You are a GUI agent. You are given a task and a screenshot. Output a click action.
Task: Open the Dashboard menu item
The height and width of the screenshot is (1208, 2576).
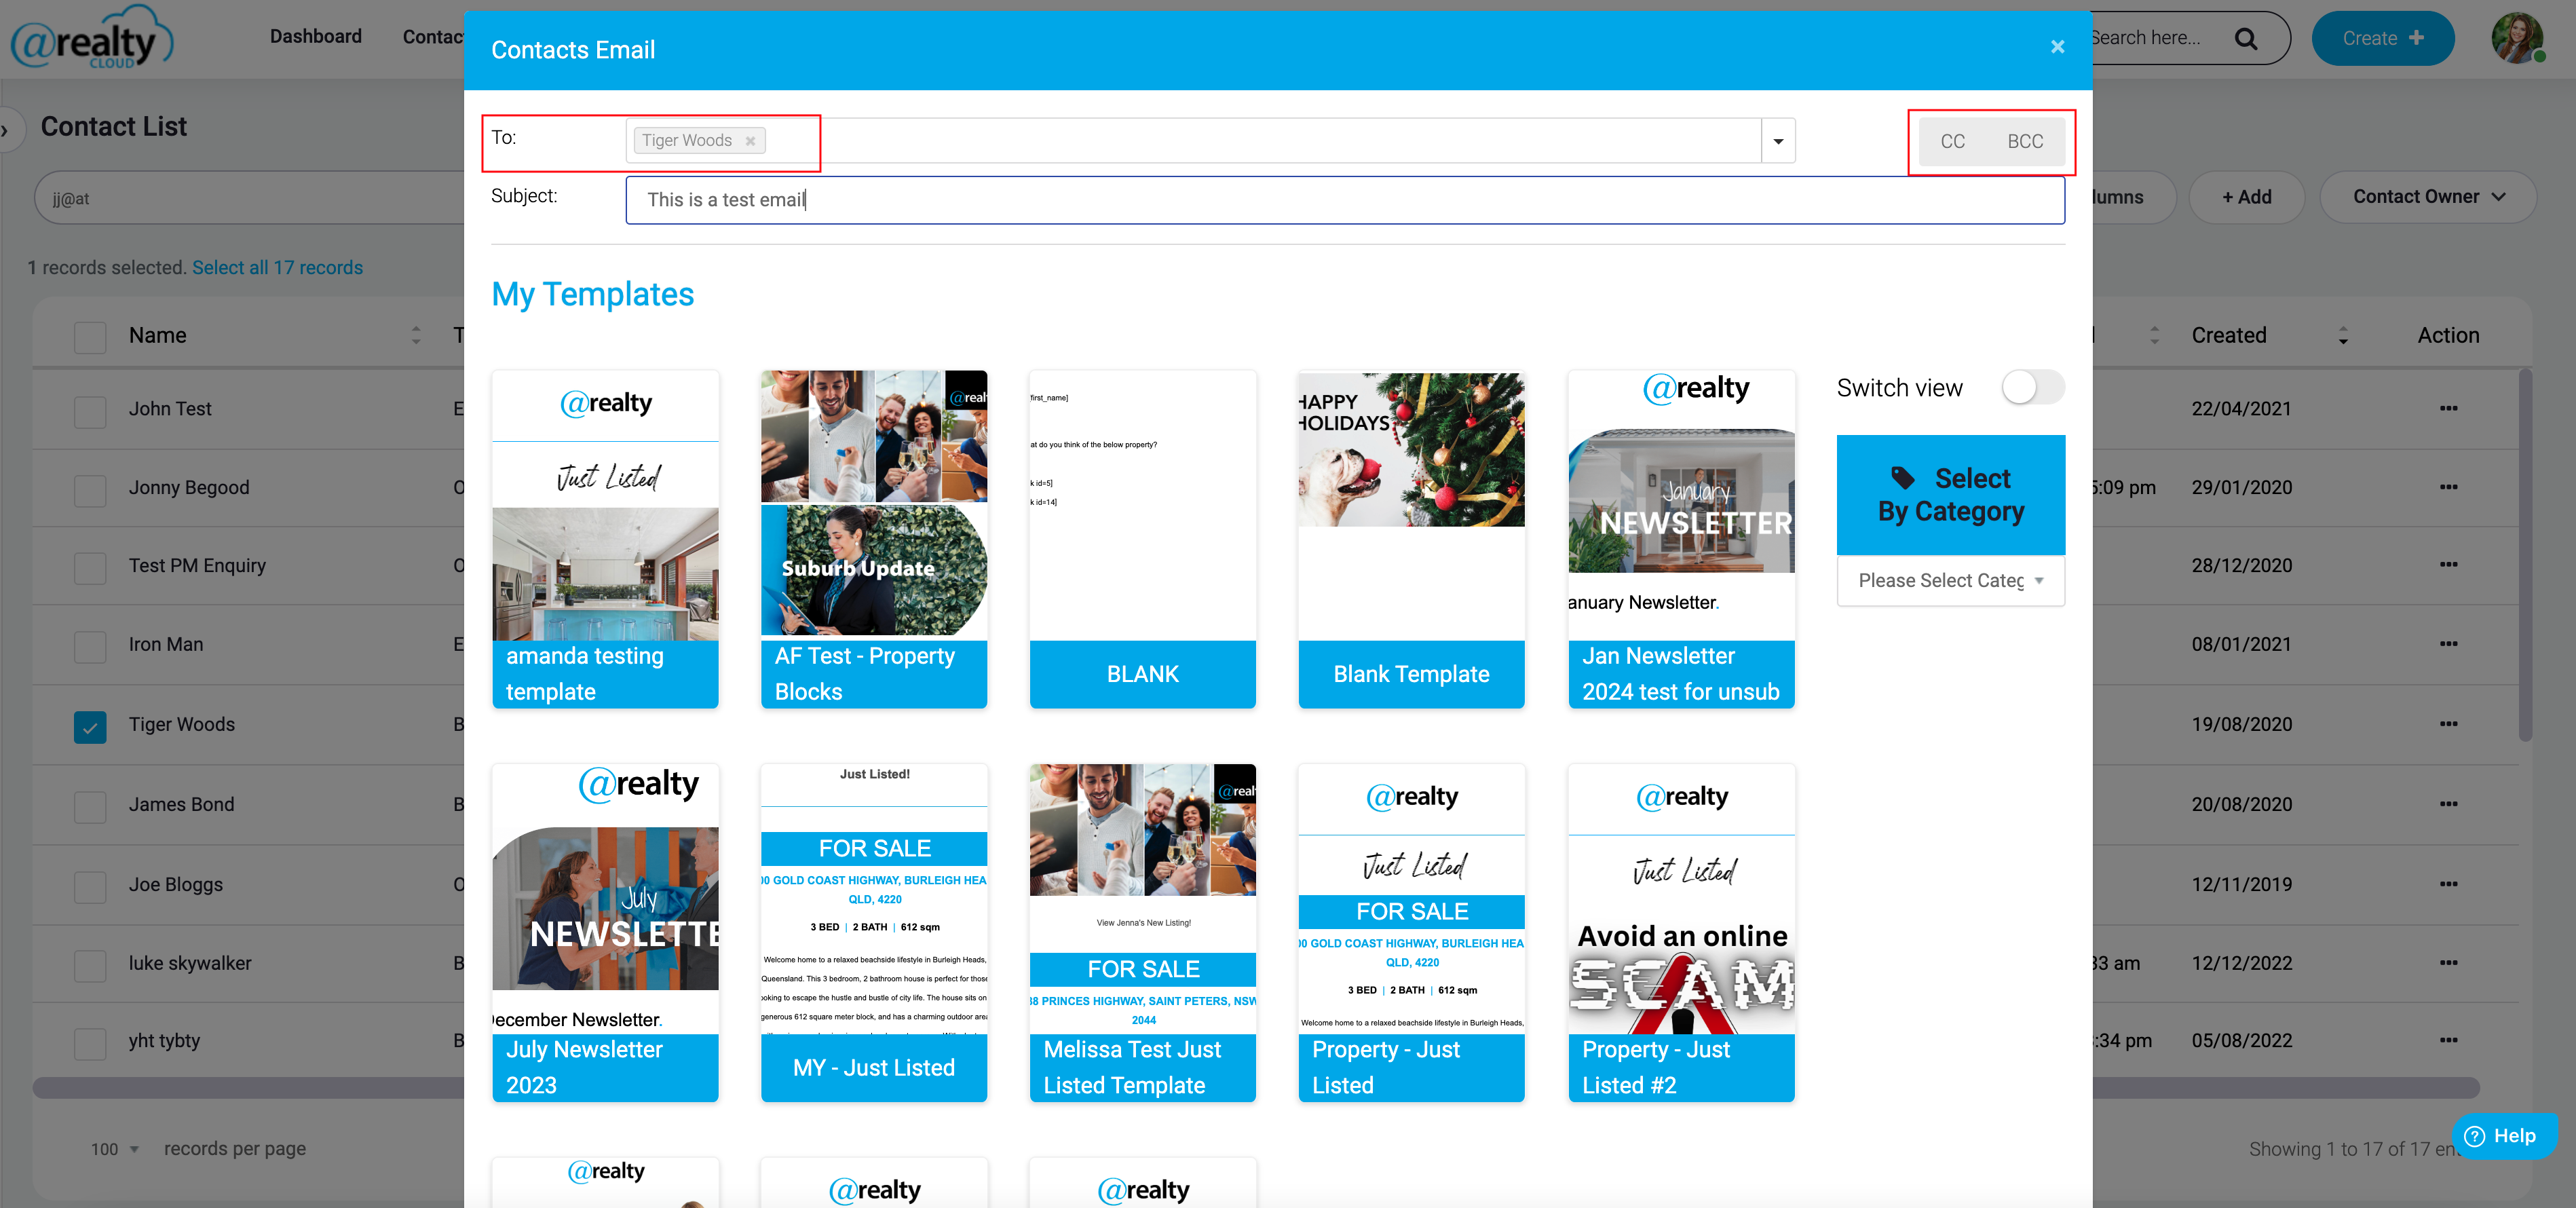(x=316, y=37)
